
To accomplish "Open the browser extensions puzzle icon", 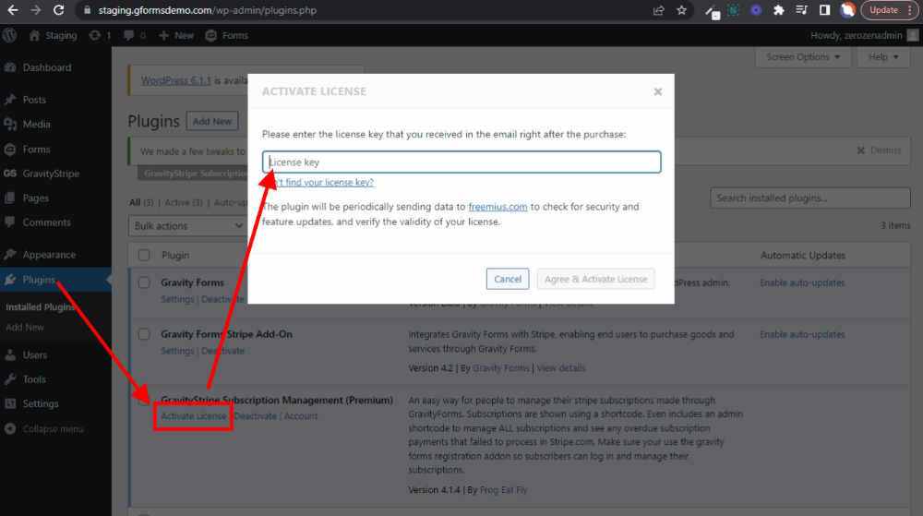I will (779, 10).
